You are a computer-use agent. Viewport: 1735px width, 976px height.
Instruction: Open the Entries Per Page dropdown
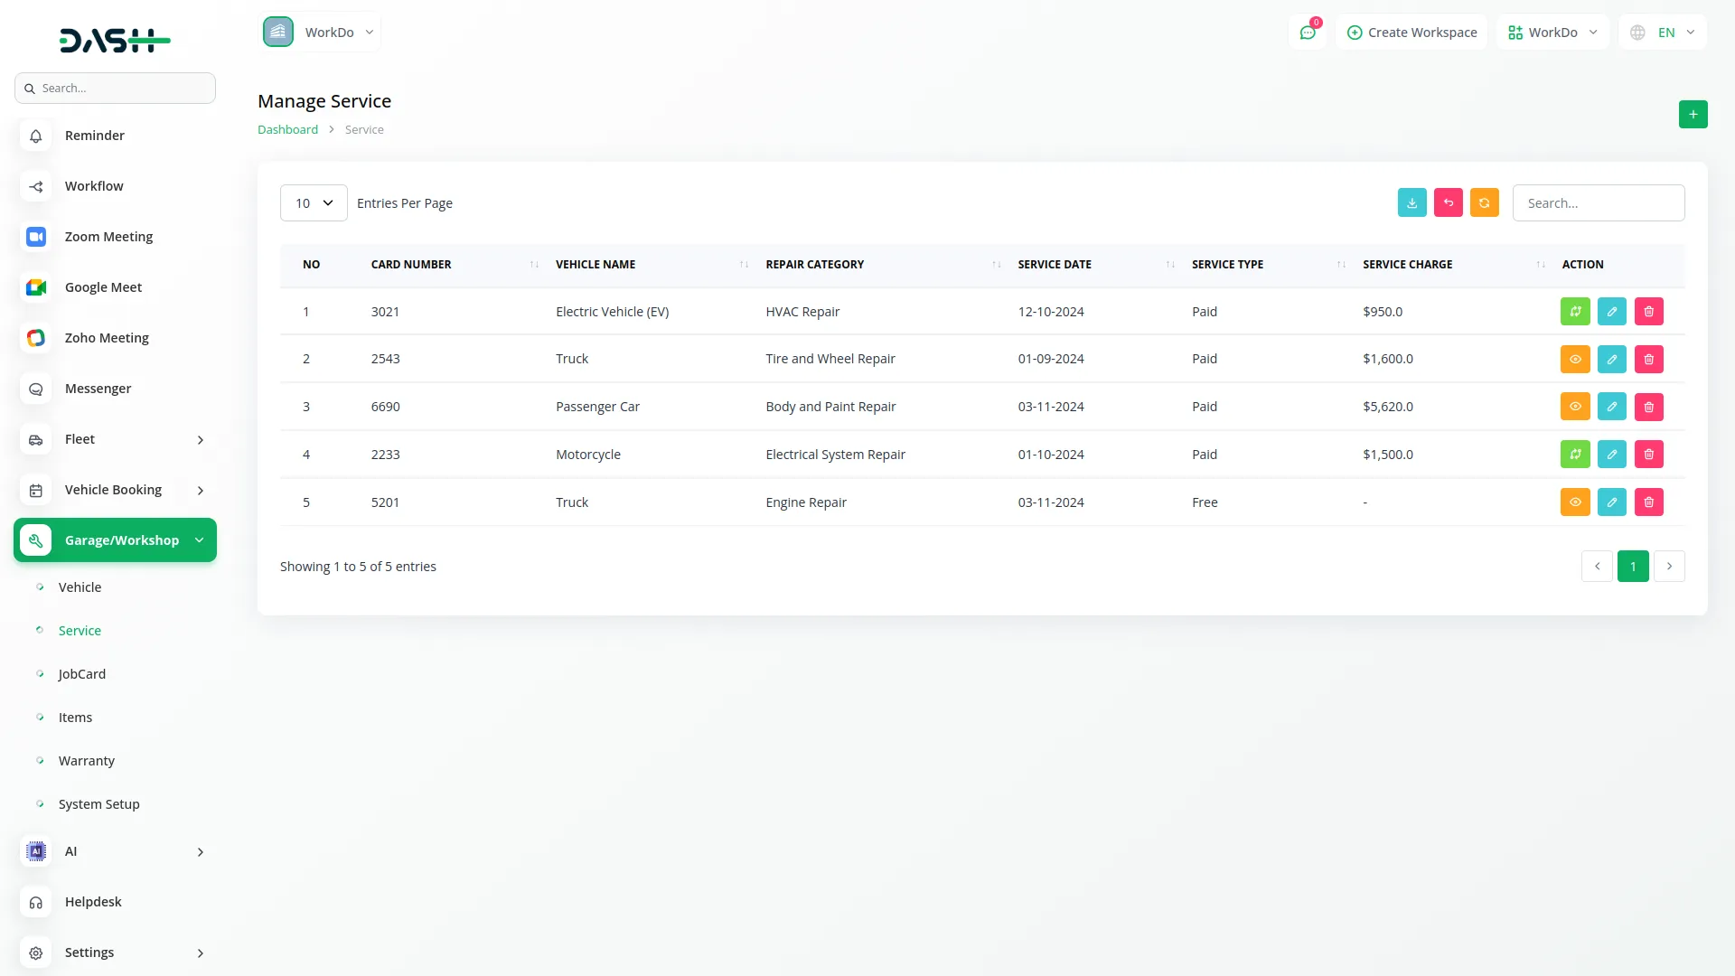coord(313,202)
